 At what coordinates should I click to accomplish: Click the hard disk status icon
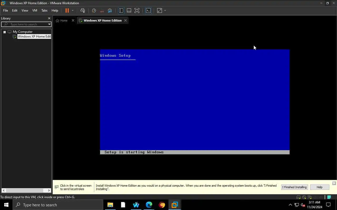pos(299,197)
